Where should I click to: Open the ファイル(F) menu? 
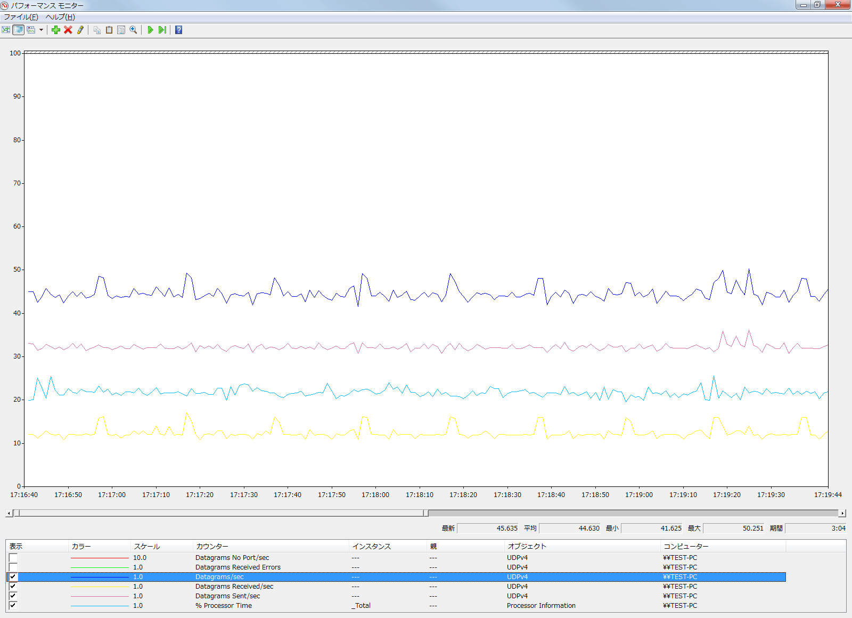point(21,17)
